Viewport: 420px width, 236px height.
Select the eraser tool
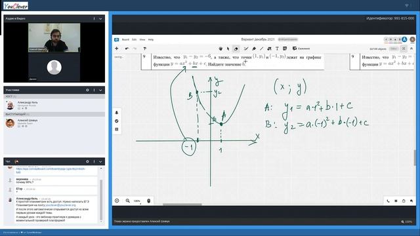pyautogui.click(x=236, y=49)
